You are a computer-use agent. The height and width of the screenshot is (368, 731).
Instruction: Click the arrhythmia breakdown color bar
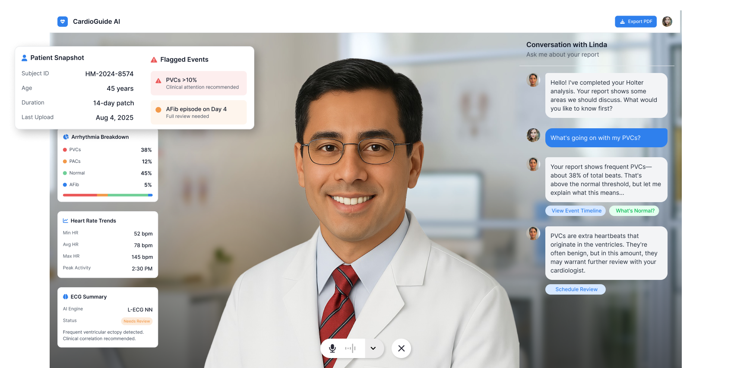point(108,195)
